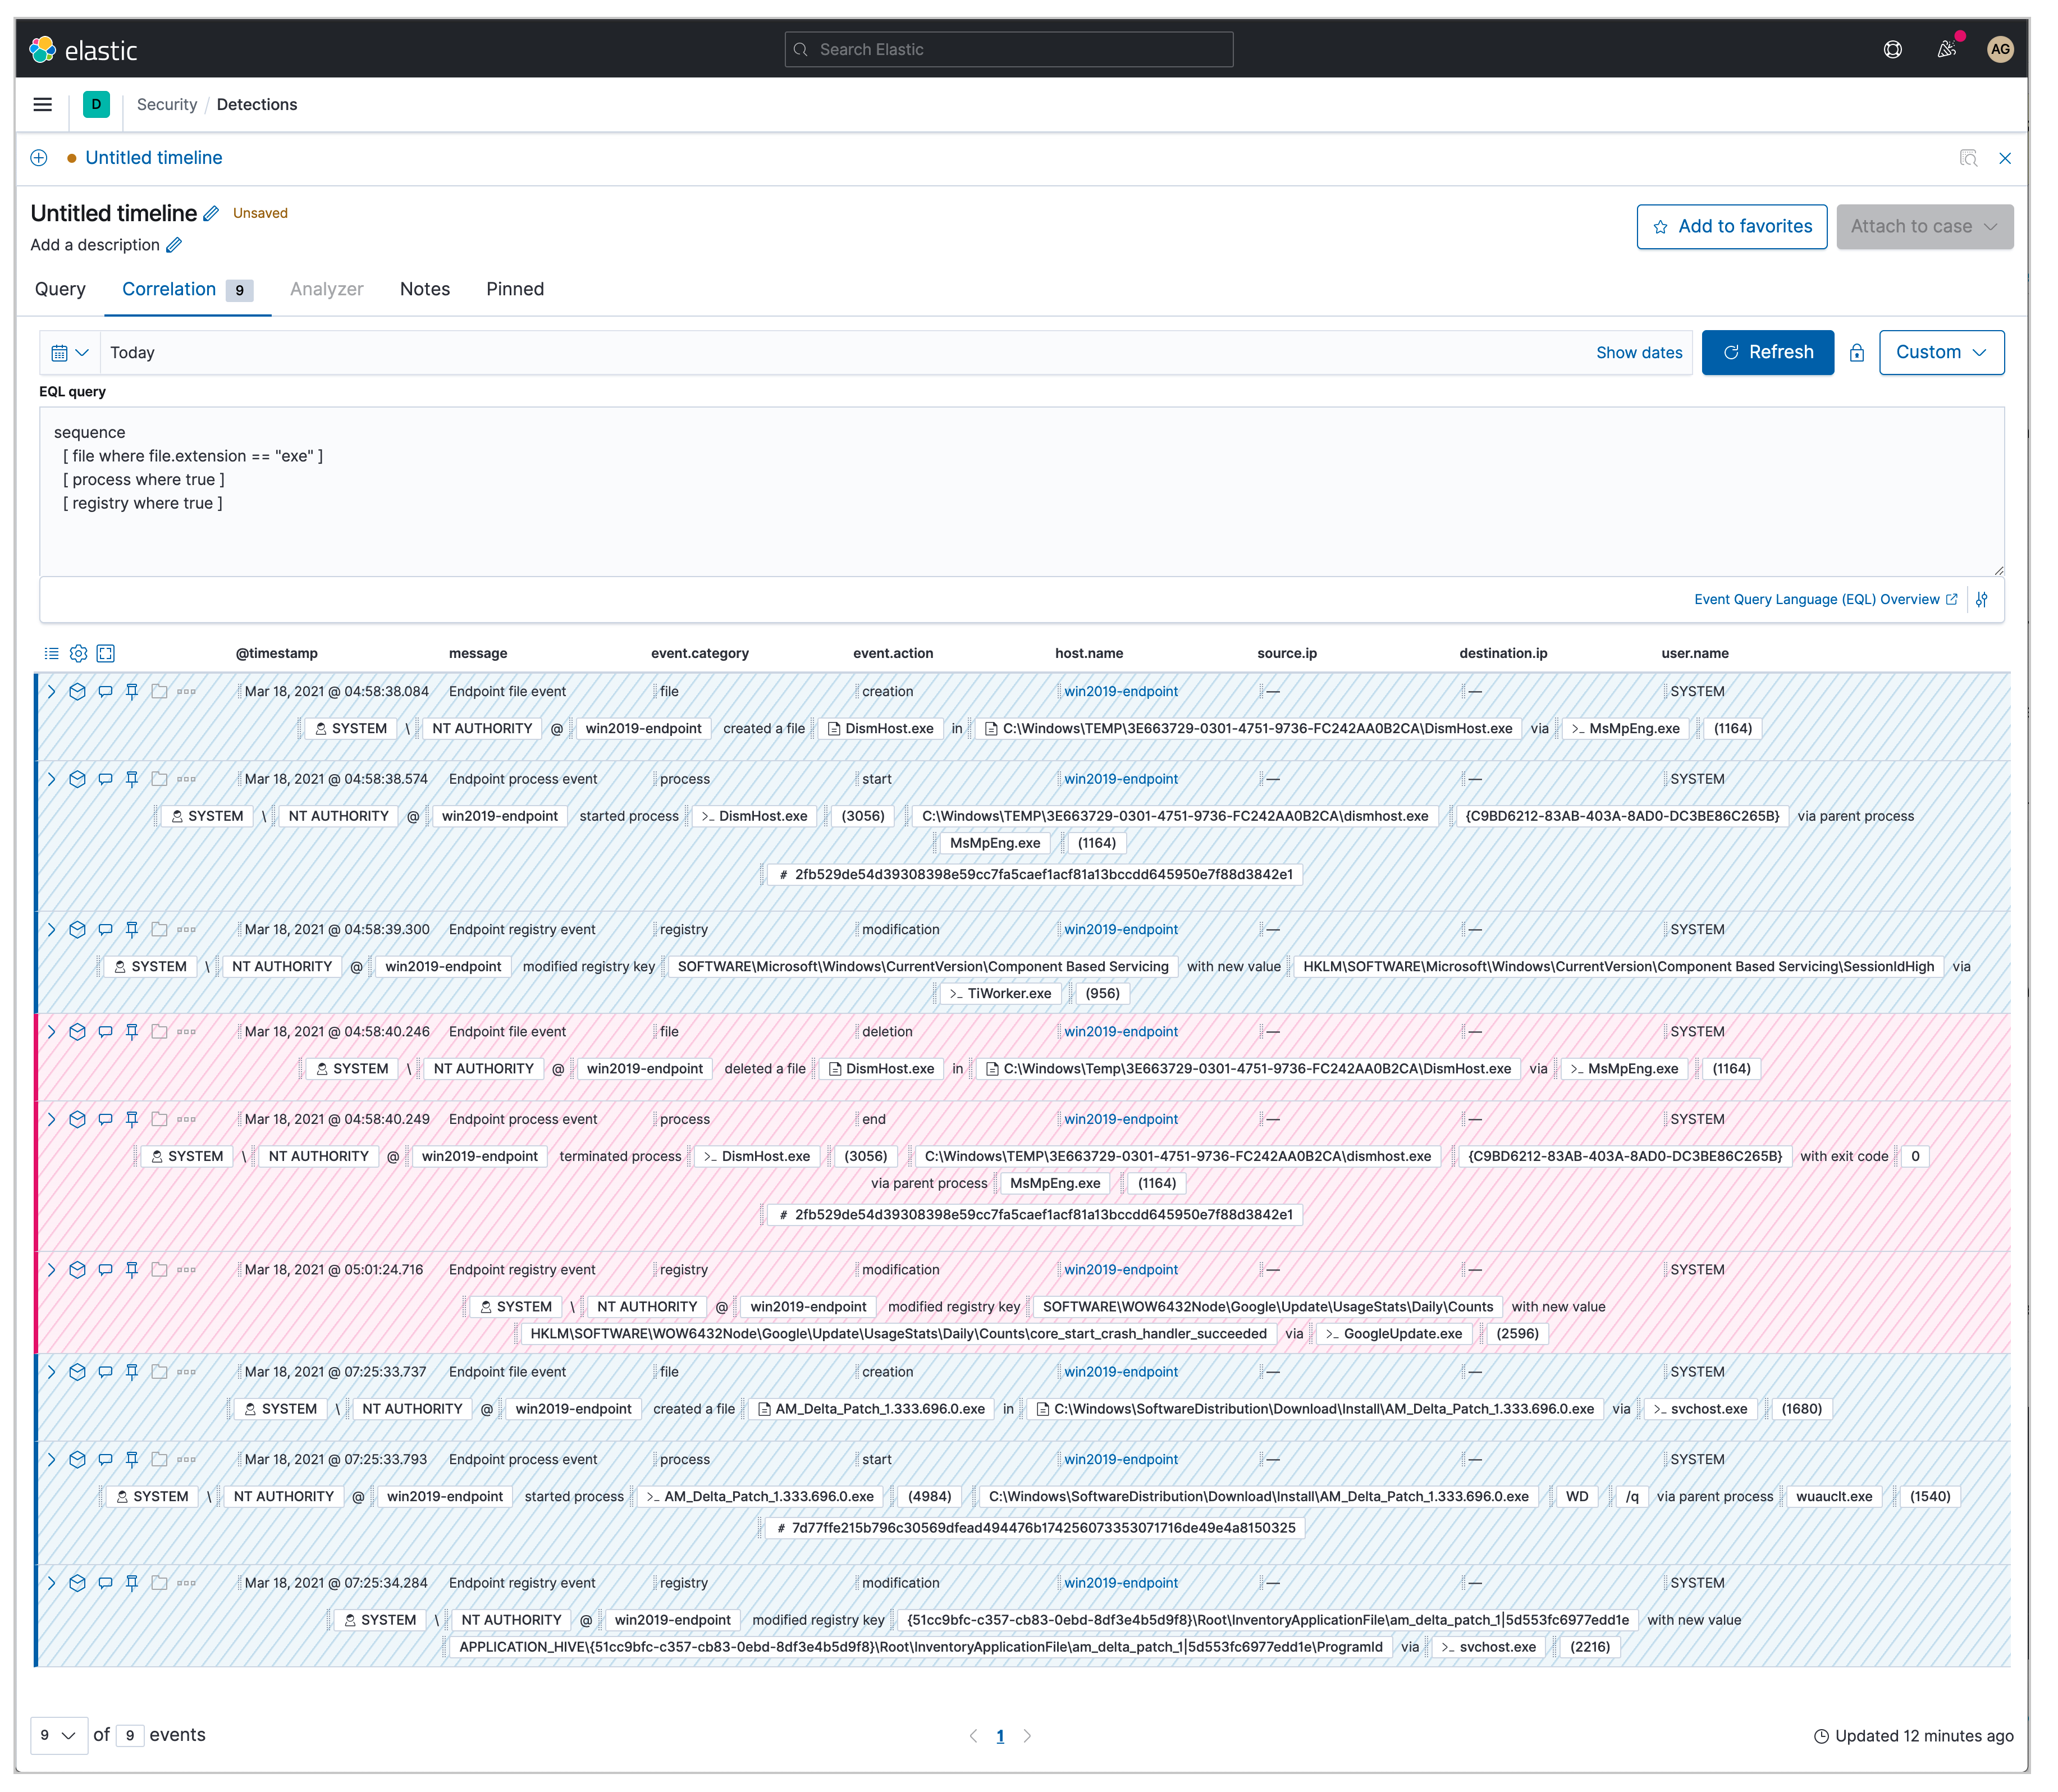
Task: Click Add to favorites
Action: pyautogui.click(x=1732, y=226)
